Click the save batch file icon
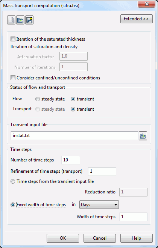This screenshot has height=248, width=158. [x=29, y=20]
